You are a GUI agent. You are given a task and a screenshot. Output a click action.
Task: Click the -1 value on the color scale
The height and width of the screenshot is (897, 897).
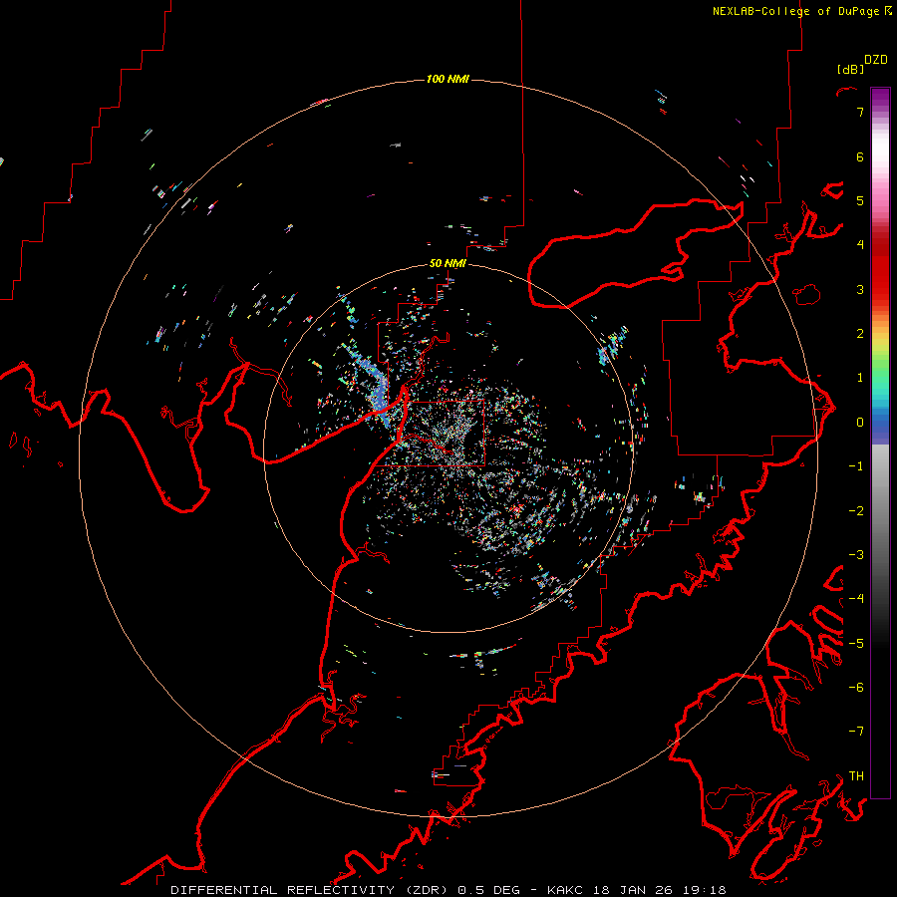pos(856,466)
